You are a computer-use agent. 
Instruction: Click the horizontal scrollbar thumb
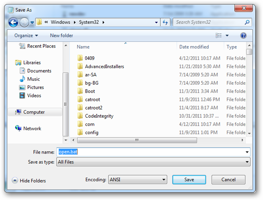click(137, 140)
